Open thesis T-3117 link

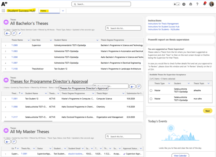[14, 117]
